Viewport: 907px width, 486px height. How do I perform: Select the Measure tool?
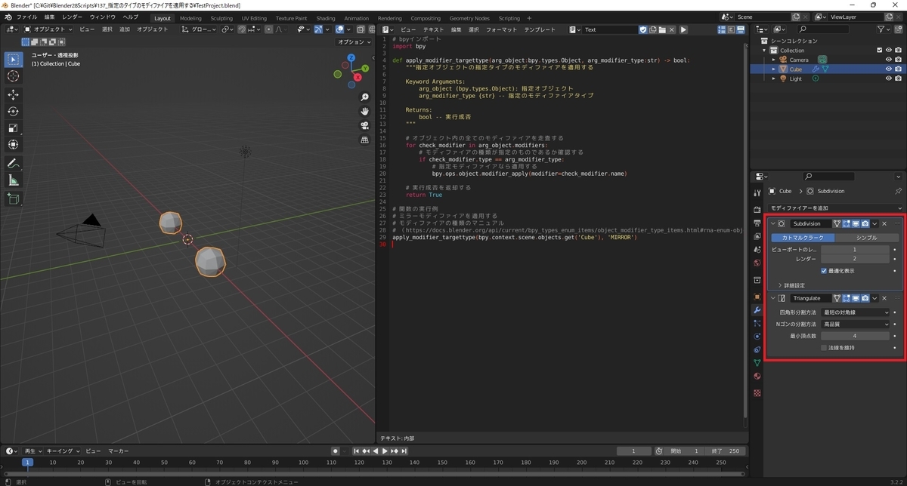(x=14, y=180)
